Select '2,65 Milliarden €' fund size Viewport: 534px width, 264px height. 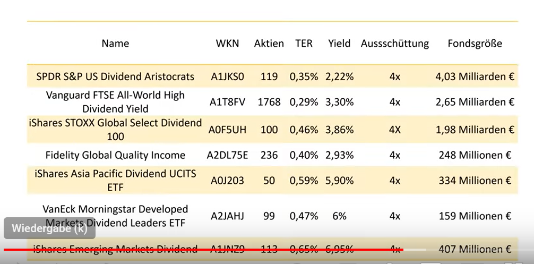tap(475, 102)
